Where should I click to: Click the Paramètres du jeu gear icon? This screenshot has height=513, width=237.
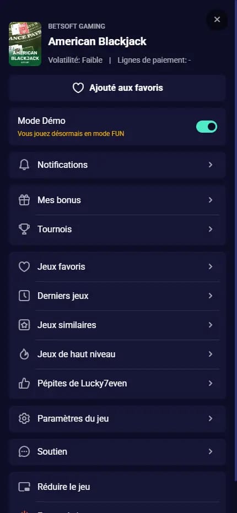click(24, 418)
